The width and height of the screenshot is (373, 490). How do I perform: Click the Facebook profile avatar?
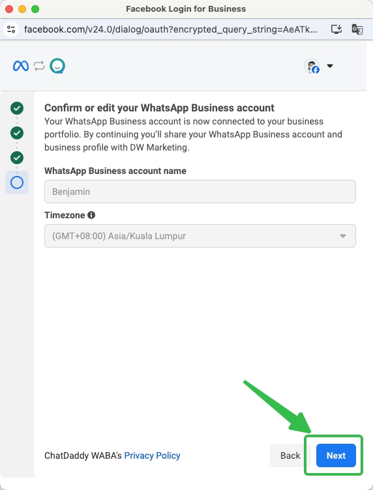click(312, 66)
